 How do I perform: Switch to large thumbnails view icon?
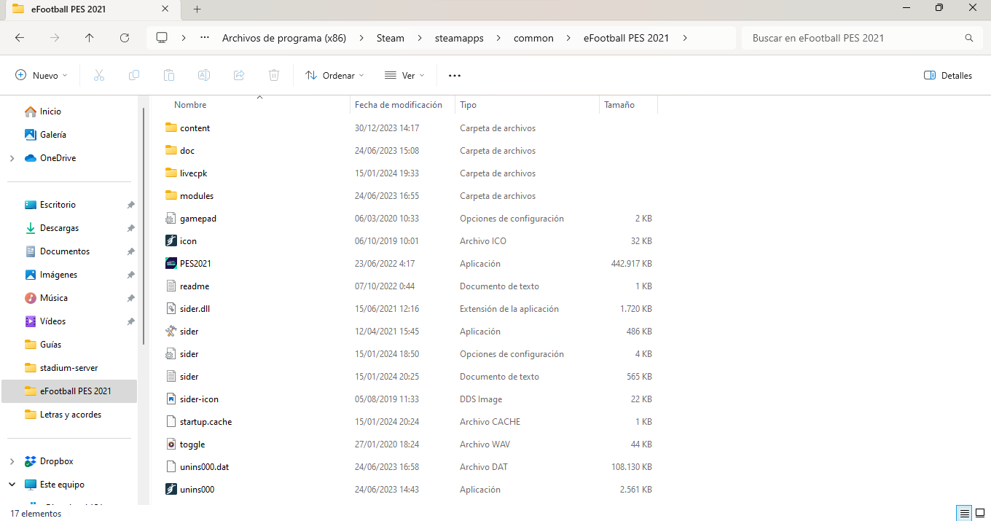click(980, 513)
